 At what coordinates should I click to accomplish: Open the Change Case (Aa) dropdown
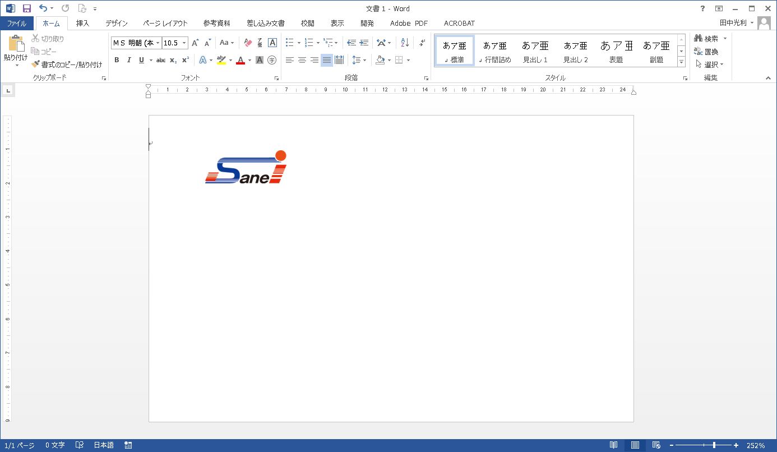pos(226,43)
